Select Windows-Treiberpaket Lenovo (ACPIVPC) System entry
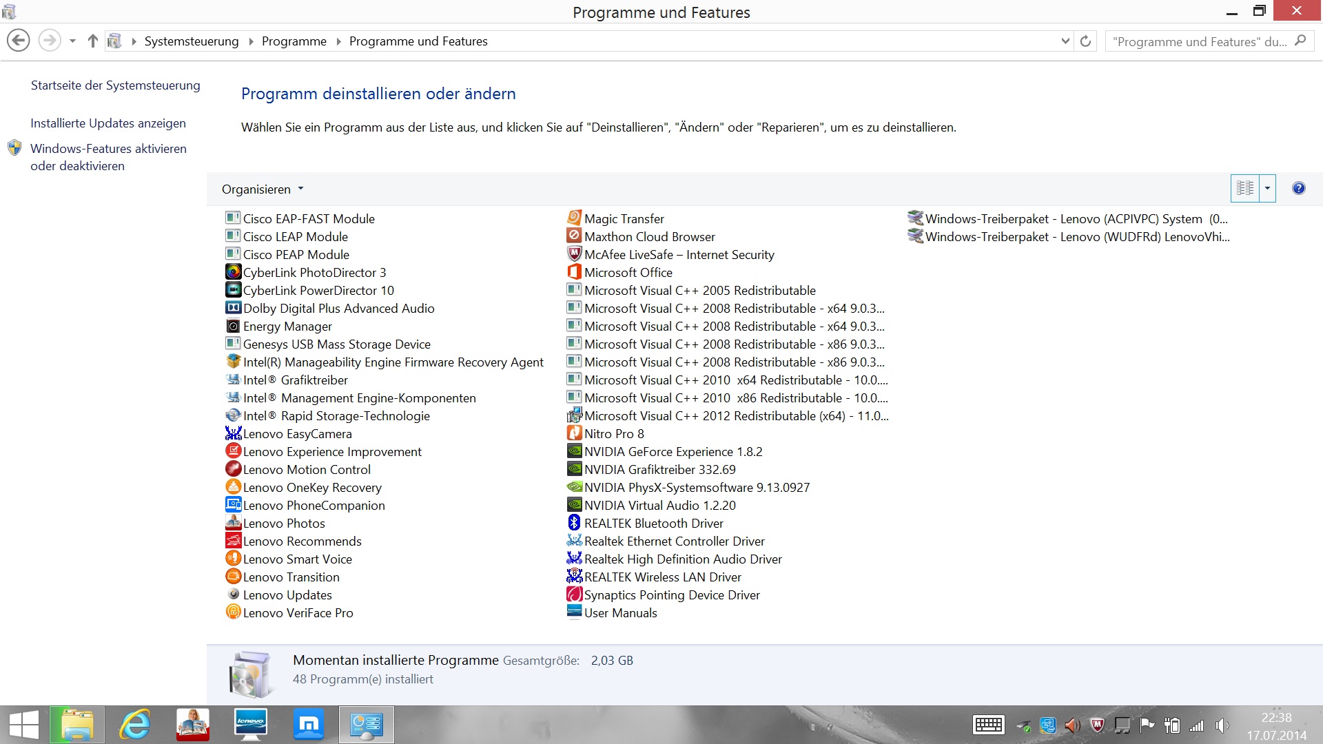Viewport: 1323px width, 744px height. click(1067, 218)
